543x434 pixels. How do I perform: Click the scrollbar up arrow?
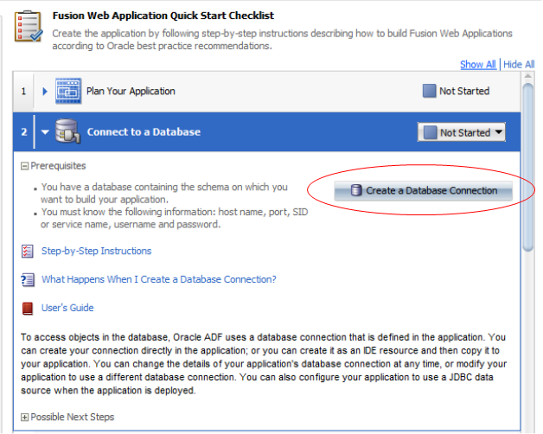click(527, 76)
